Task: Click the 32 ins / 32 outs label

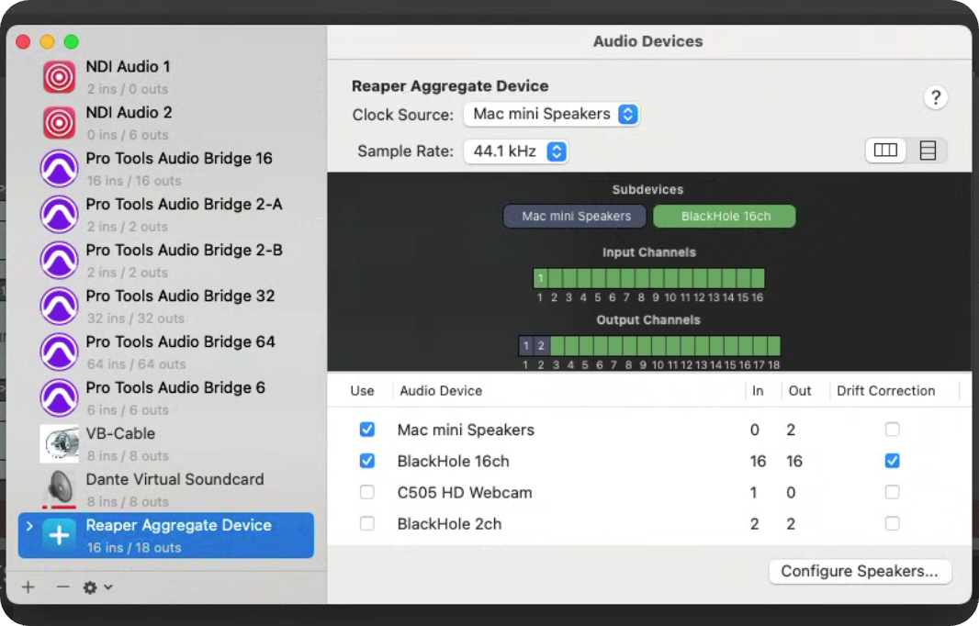Action: coord(136,319)
